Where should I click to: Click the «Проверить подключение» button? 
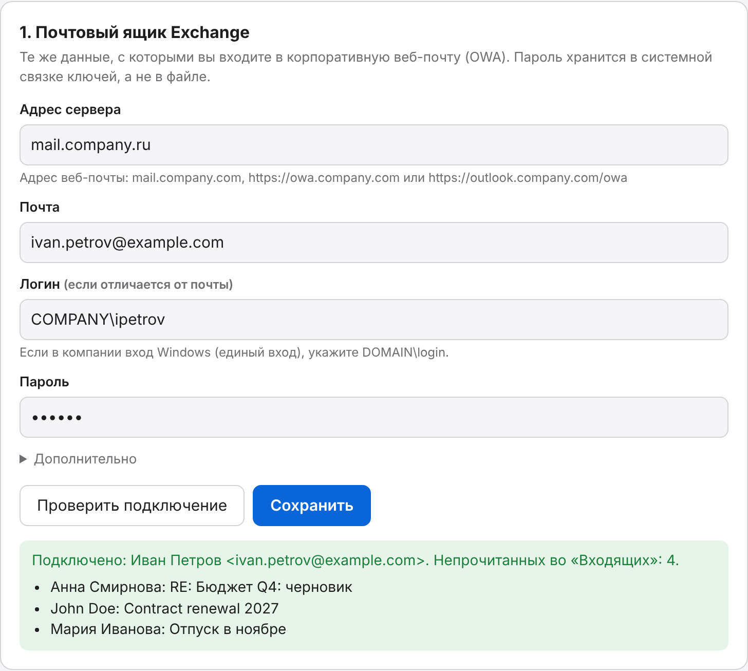(132, 506)
